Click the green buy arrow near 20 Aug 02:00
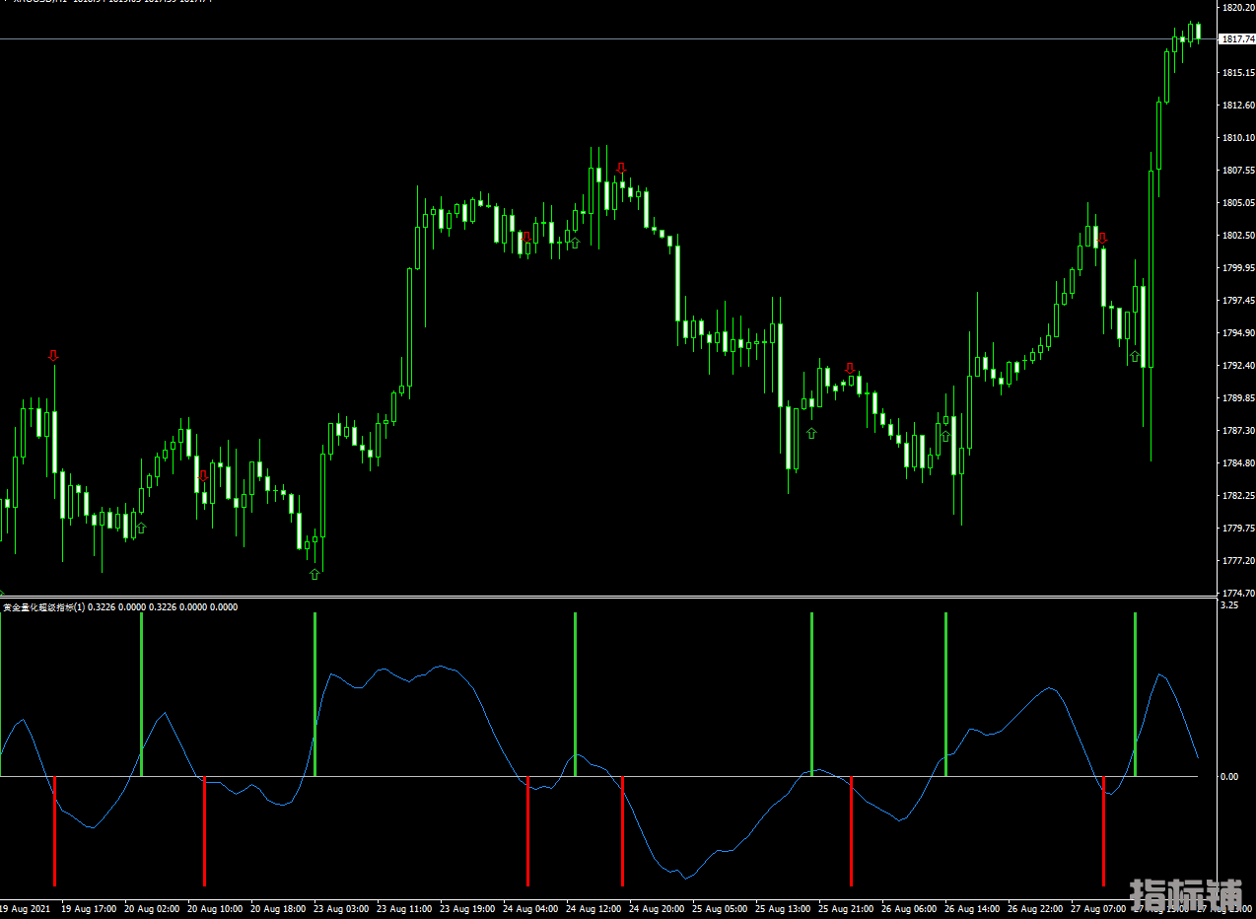Screen dimensions: 1256x919 (141, 529)
